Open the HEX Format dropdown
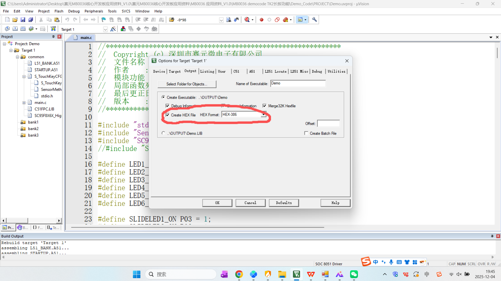 click(263, 114)
